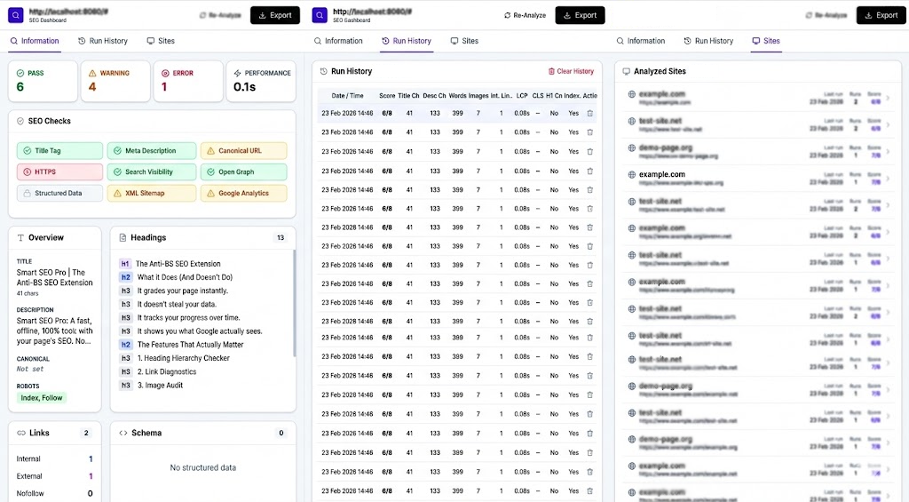The height and width of the screenshot is (502, 909).
Task: Click the LCP column header
Action: coord(522,96)
